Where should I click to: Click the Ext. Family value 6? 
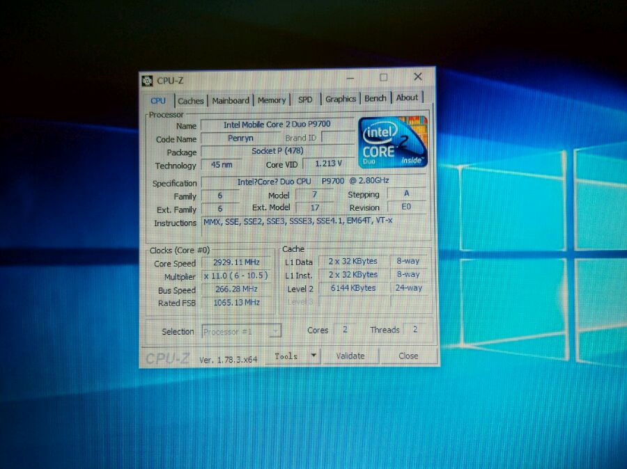click(220, 209)
